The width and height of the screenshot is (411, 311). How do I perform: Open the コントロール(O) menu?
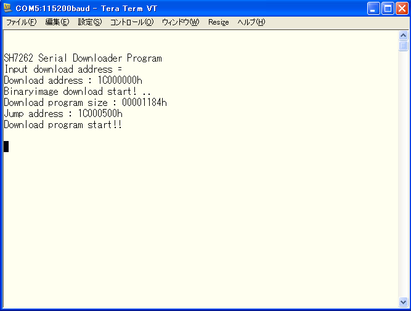coord(132,22)
